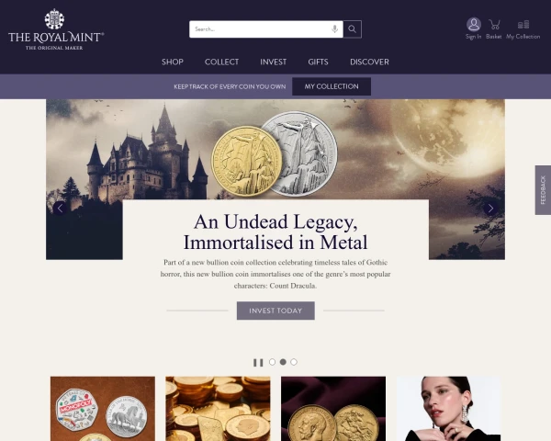Open the Gifts menu item
This screenshot has width=551, height=441.
coord(318,62)
